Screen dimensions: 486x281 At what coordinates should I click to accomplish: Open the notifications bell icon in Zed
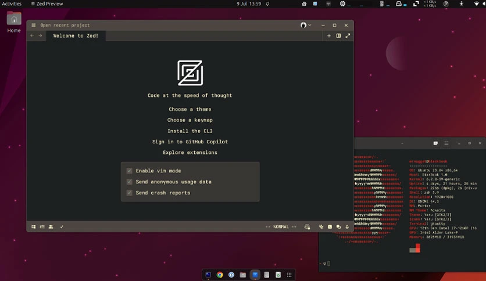pyautogui.click(x=347, y=227)
